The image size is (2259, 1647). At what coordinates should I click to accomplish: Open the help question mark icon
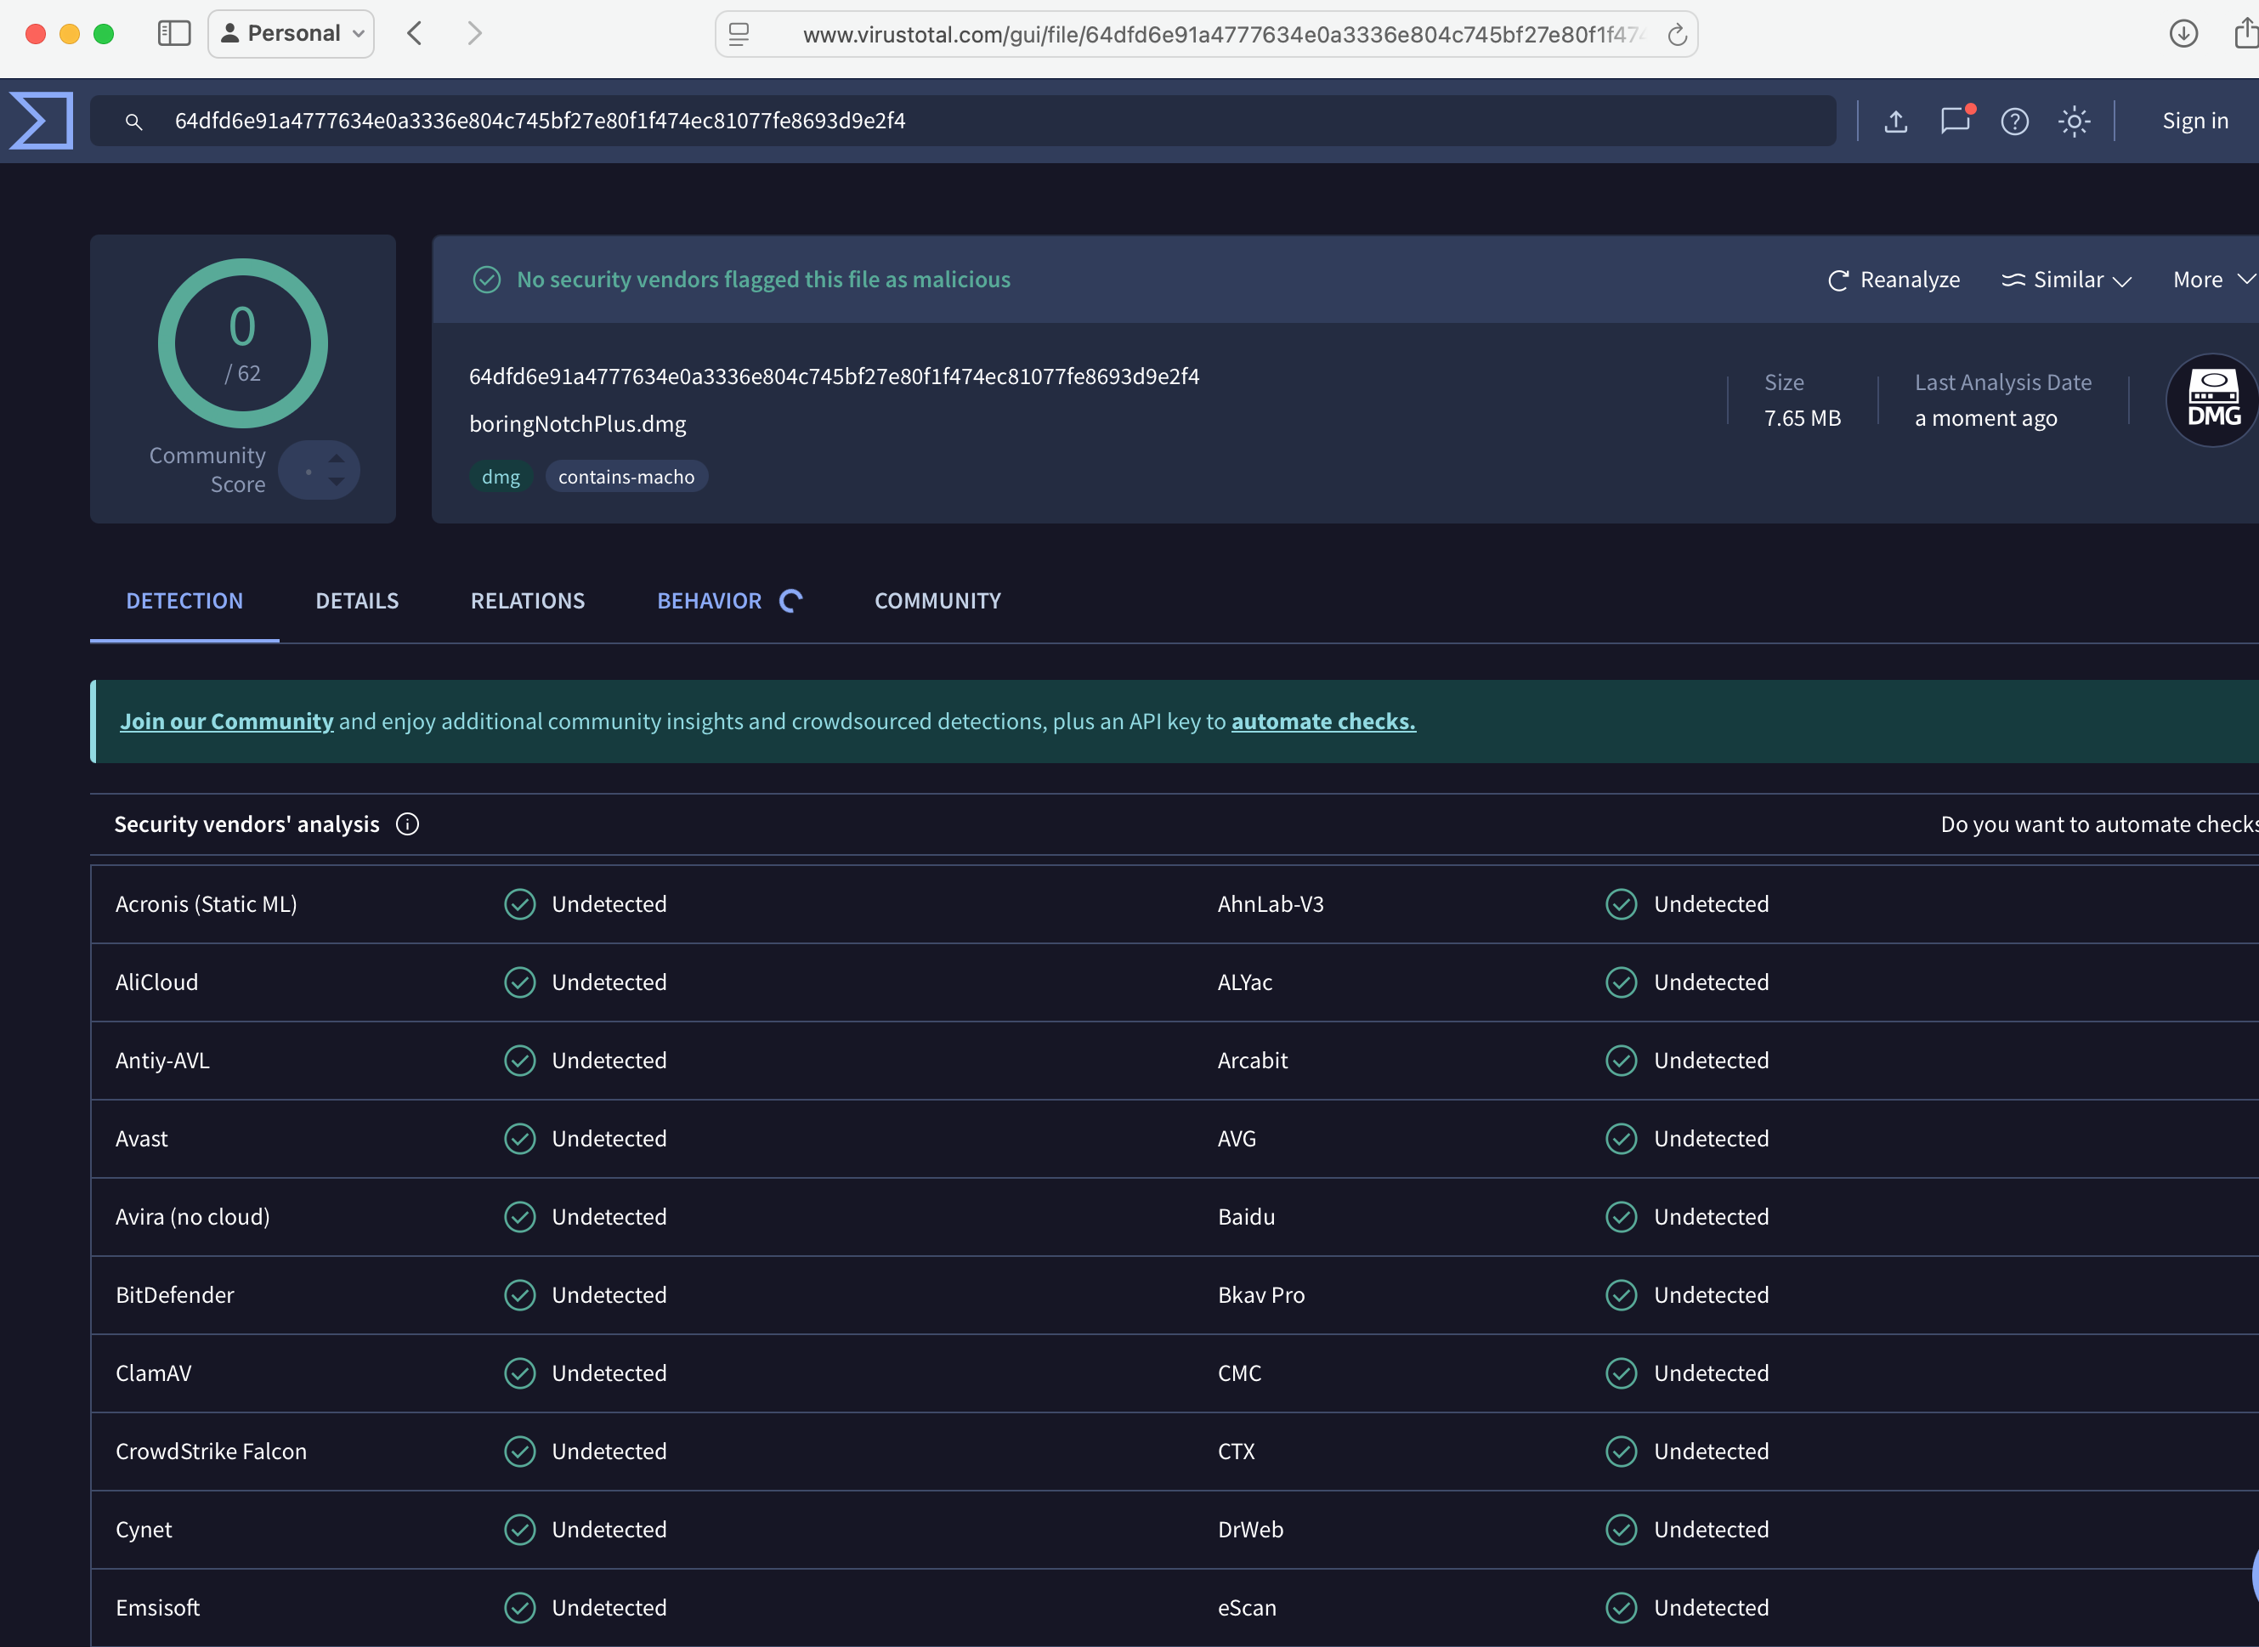pyautogui.click(x=2013, y=122)
